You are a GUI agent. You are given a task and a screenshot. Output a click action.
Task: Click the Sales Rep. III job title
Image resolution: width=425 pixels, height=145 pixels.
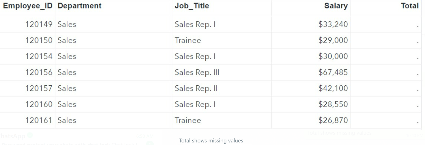point(197,72)
